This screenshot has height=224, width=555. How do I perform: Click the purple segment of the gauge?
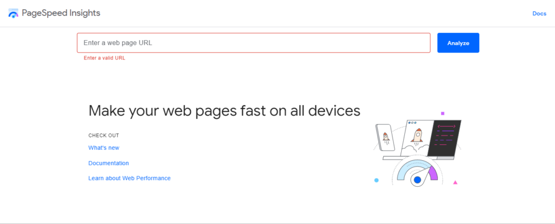point(432,173)
